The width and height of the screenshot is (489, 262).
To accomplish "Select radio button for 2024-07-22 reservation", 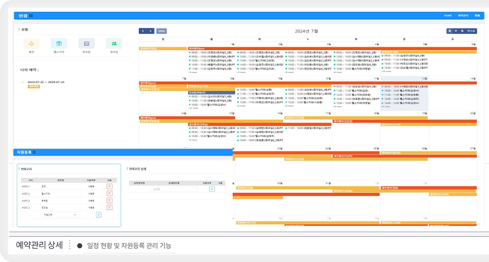I will 22,82.
